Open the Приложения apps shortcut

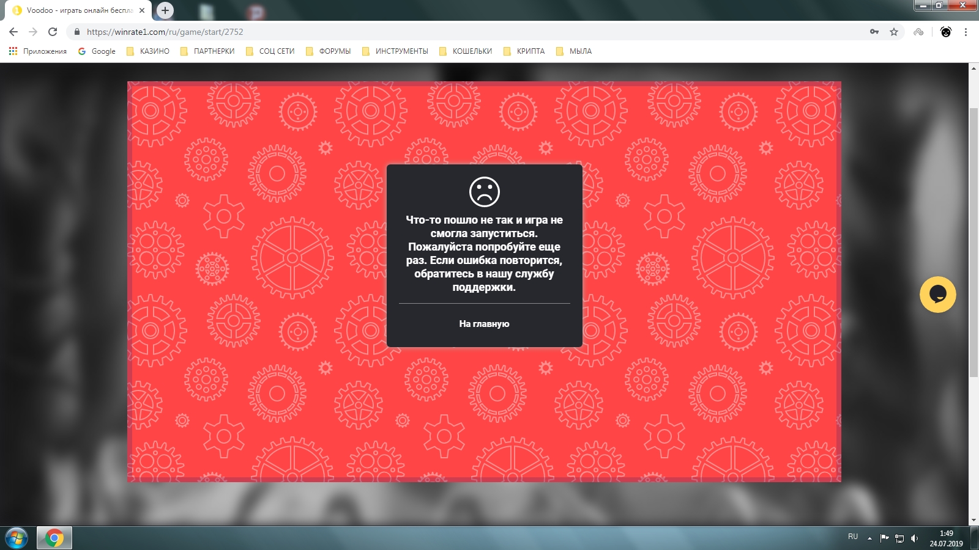(38, 51)
